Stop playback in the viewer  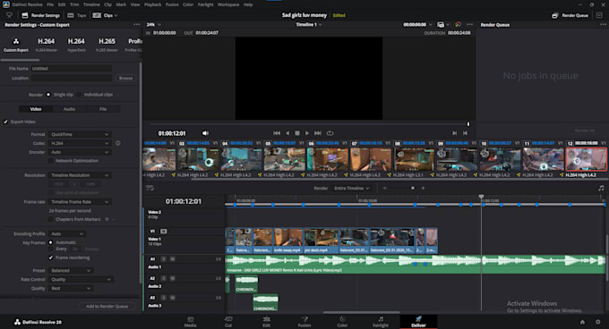coord(297,133)
